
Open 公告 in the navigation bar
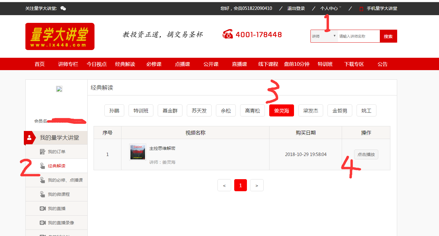tap(383, 64)
